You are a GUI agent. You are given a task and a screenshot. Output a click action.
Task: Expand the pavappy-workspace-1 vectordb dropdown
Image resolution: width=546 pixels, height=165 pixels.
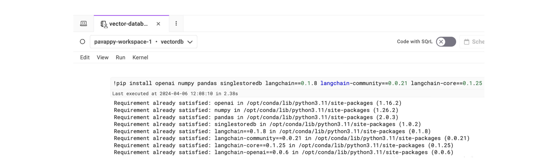[x=143, y=41]
